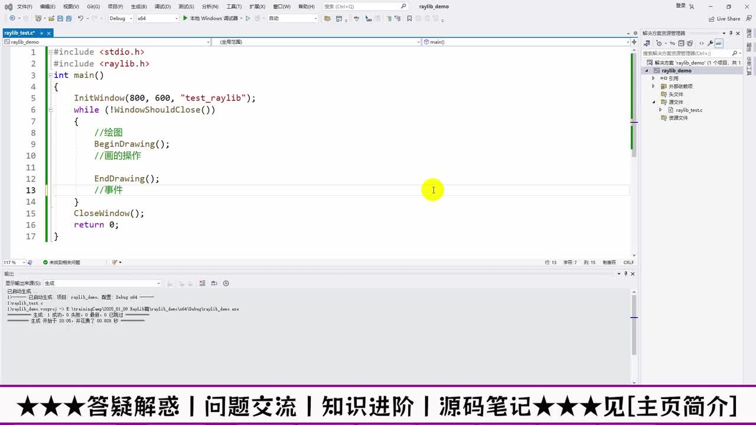Expand the 外部依赖项 node
The image size is (756, 425).
pyautogui.click(x=653, y=86)
